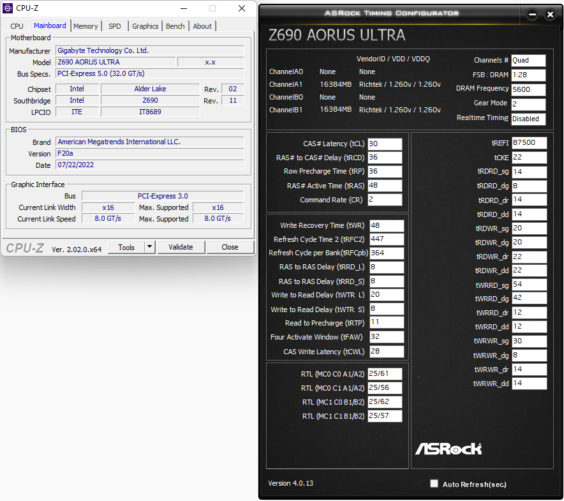Click the Gigabyte Technology manufacturer field
Viewport: 564px width, 501px height.
(x=150, y=50)
